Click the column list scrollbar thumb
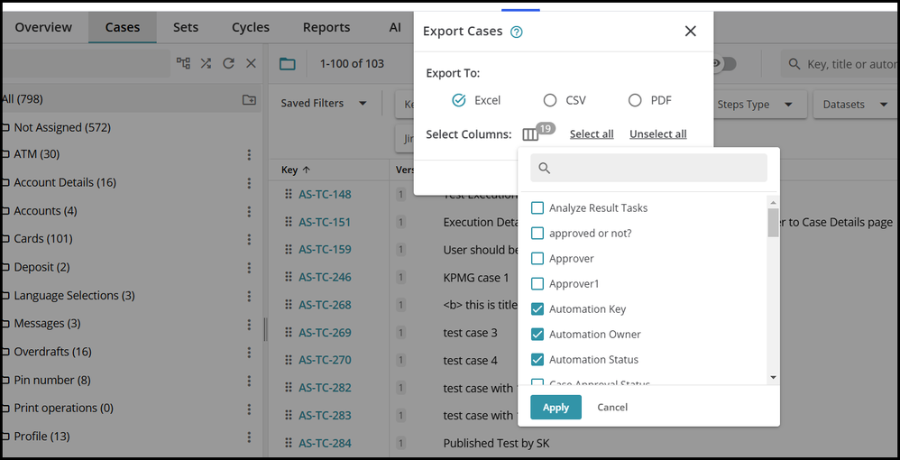This screenshot has width=900, height=460. pos(773,223)
